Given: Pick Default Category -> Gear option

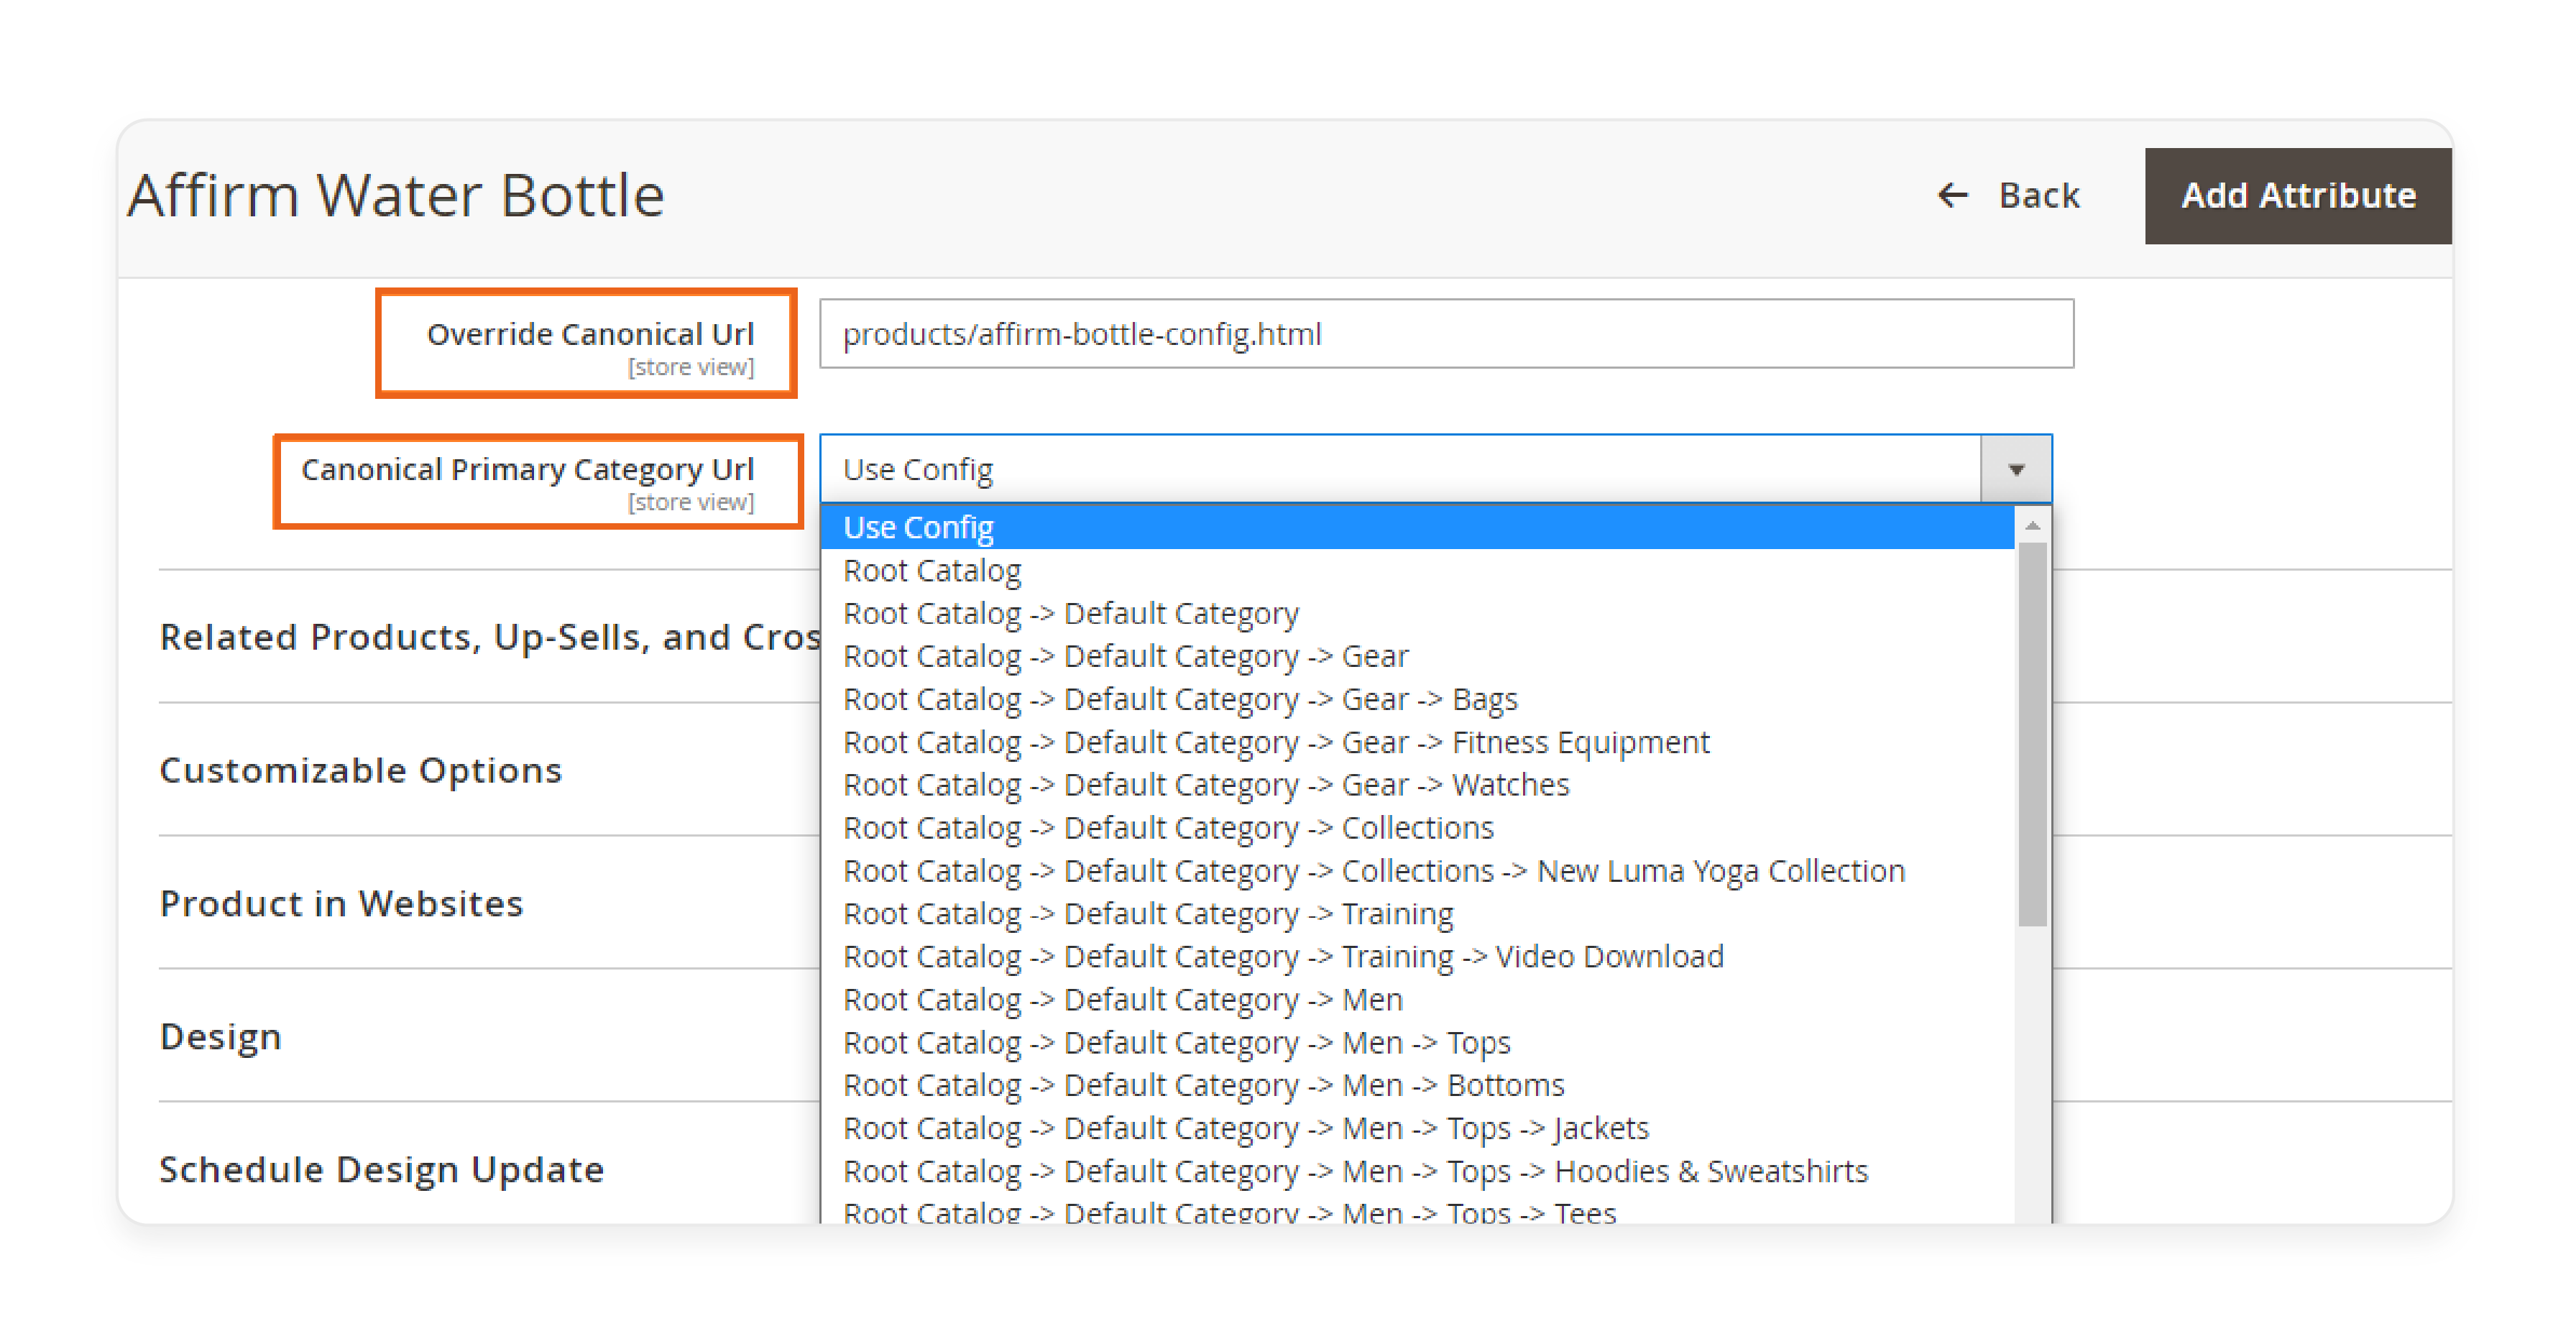Looking at the screenshot, I should click(x=1417, y=656).
